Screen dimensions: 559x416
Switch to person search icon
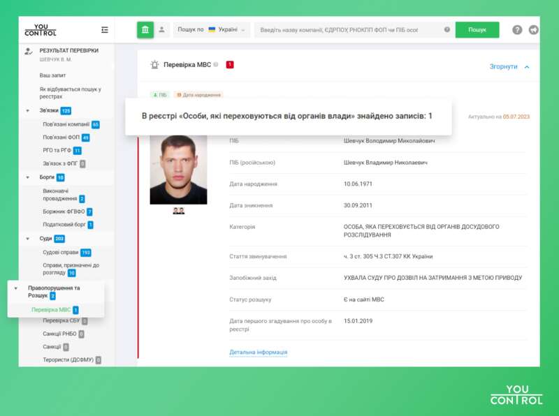162,30
